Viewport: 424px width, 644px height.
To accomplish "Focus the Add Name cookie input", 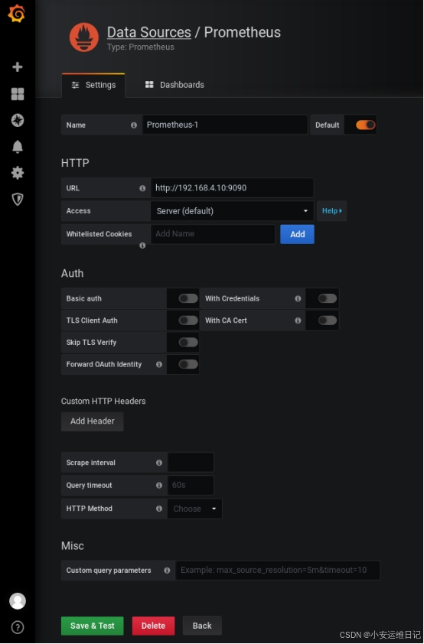I will point(213,234).
